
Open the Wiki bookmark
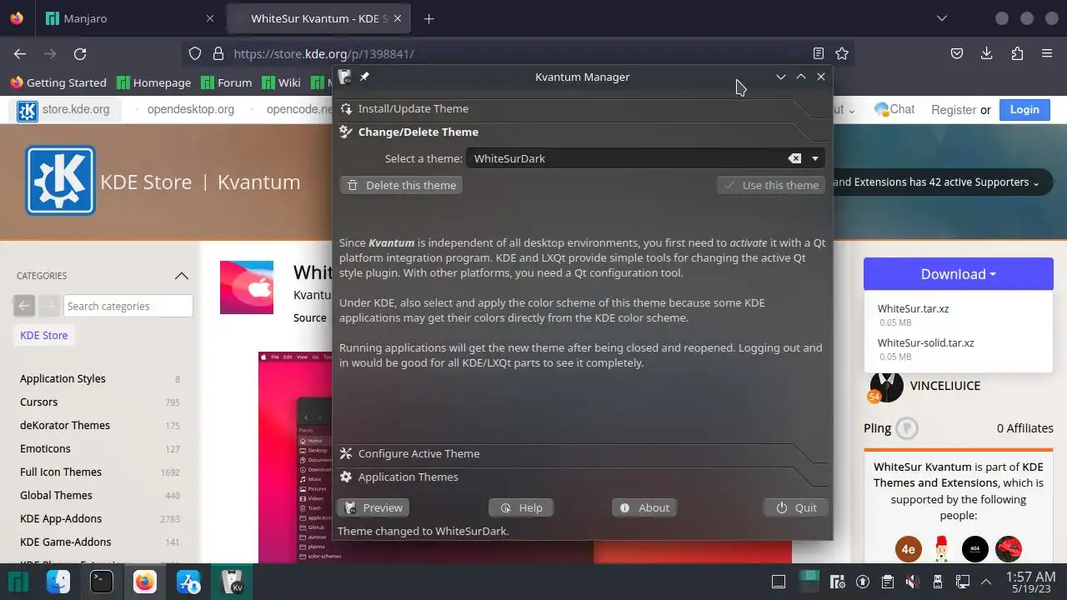tap(281, 82)
